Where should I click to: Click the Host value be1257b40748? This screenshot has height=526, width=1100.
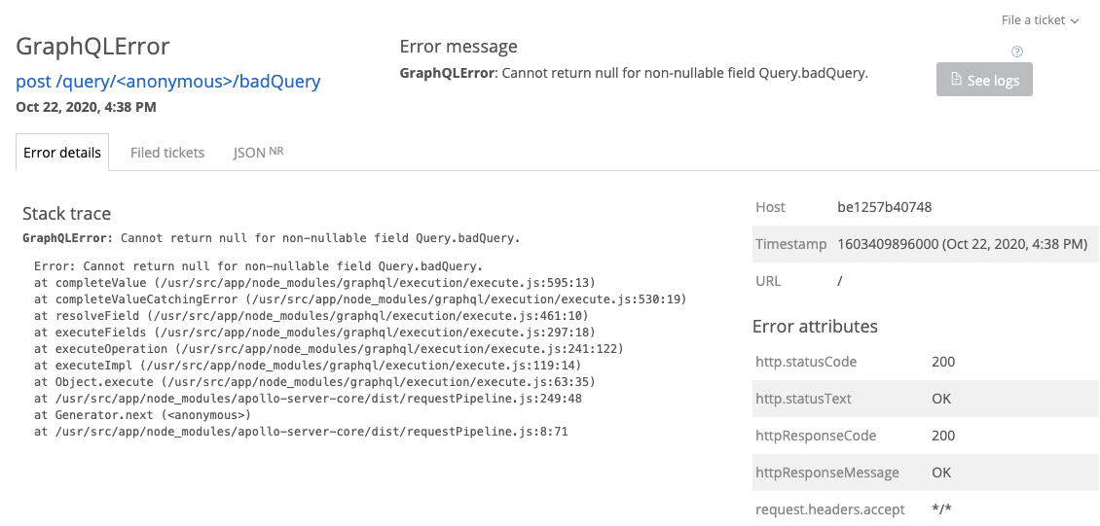pos(884,207)
